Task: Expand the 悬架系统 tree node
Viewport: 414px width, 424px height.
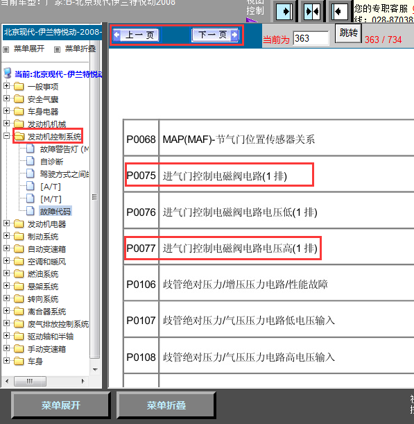Action: [x=6, y=286]
